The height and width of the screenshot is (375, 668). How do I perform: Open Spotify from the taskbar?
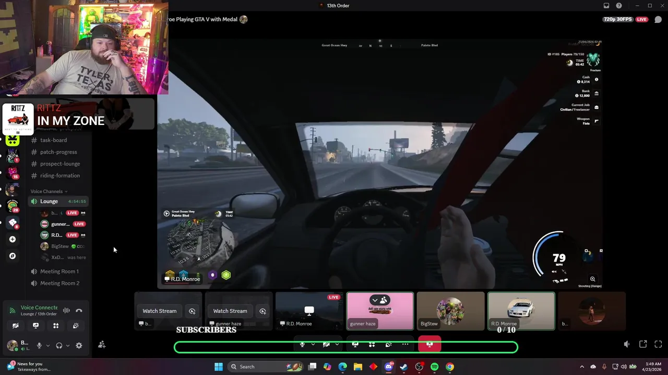(x=435, y=367)
